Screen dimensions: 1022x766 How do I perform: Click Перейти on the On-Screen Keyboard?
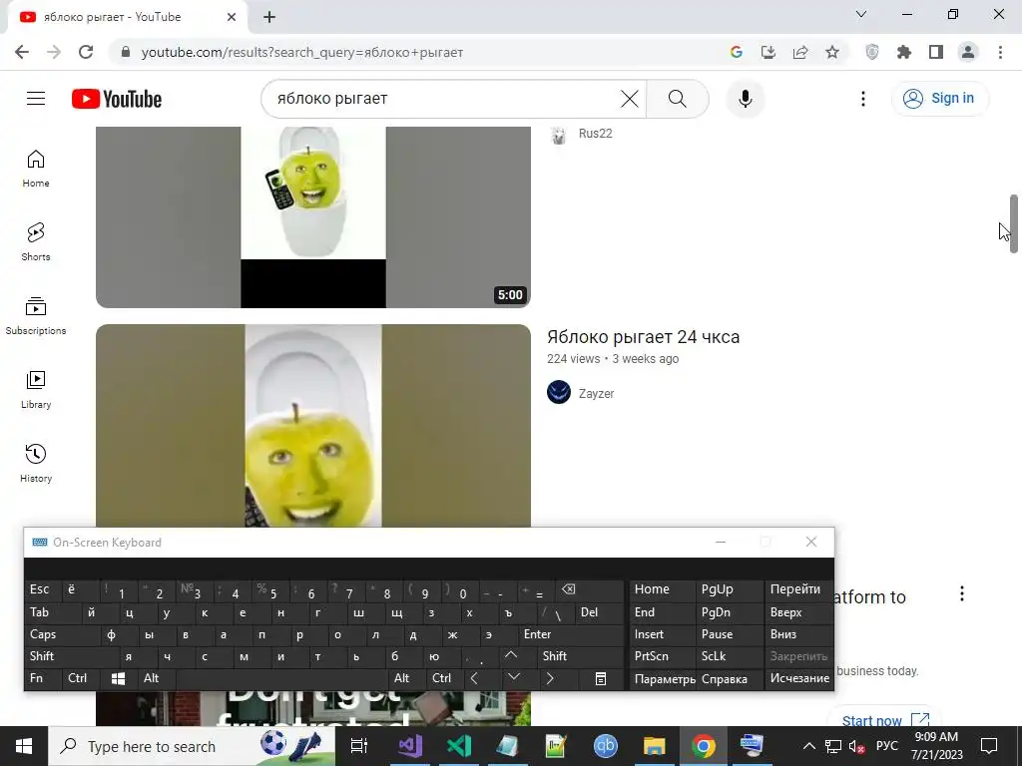pos(799,589)
